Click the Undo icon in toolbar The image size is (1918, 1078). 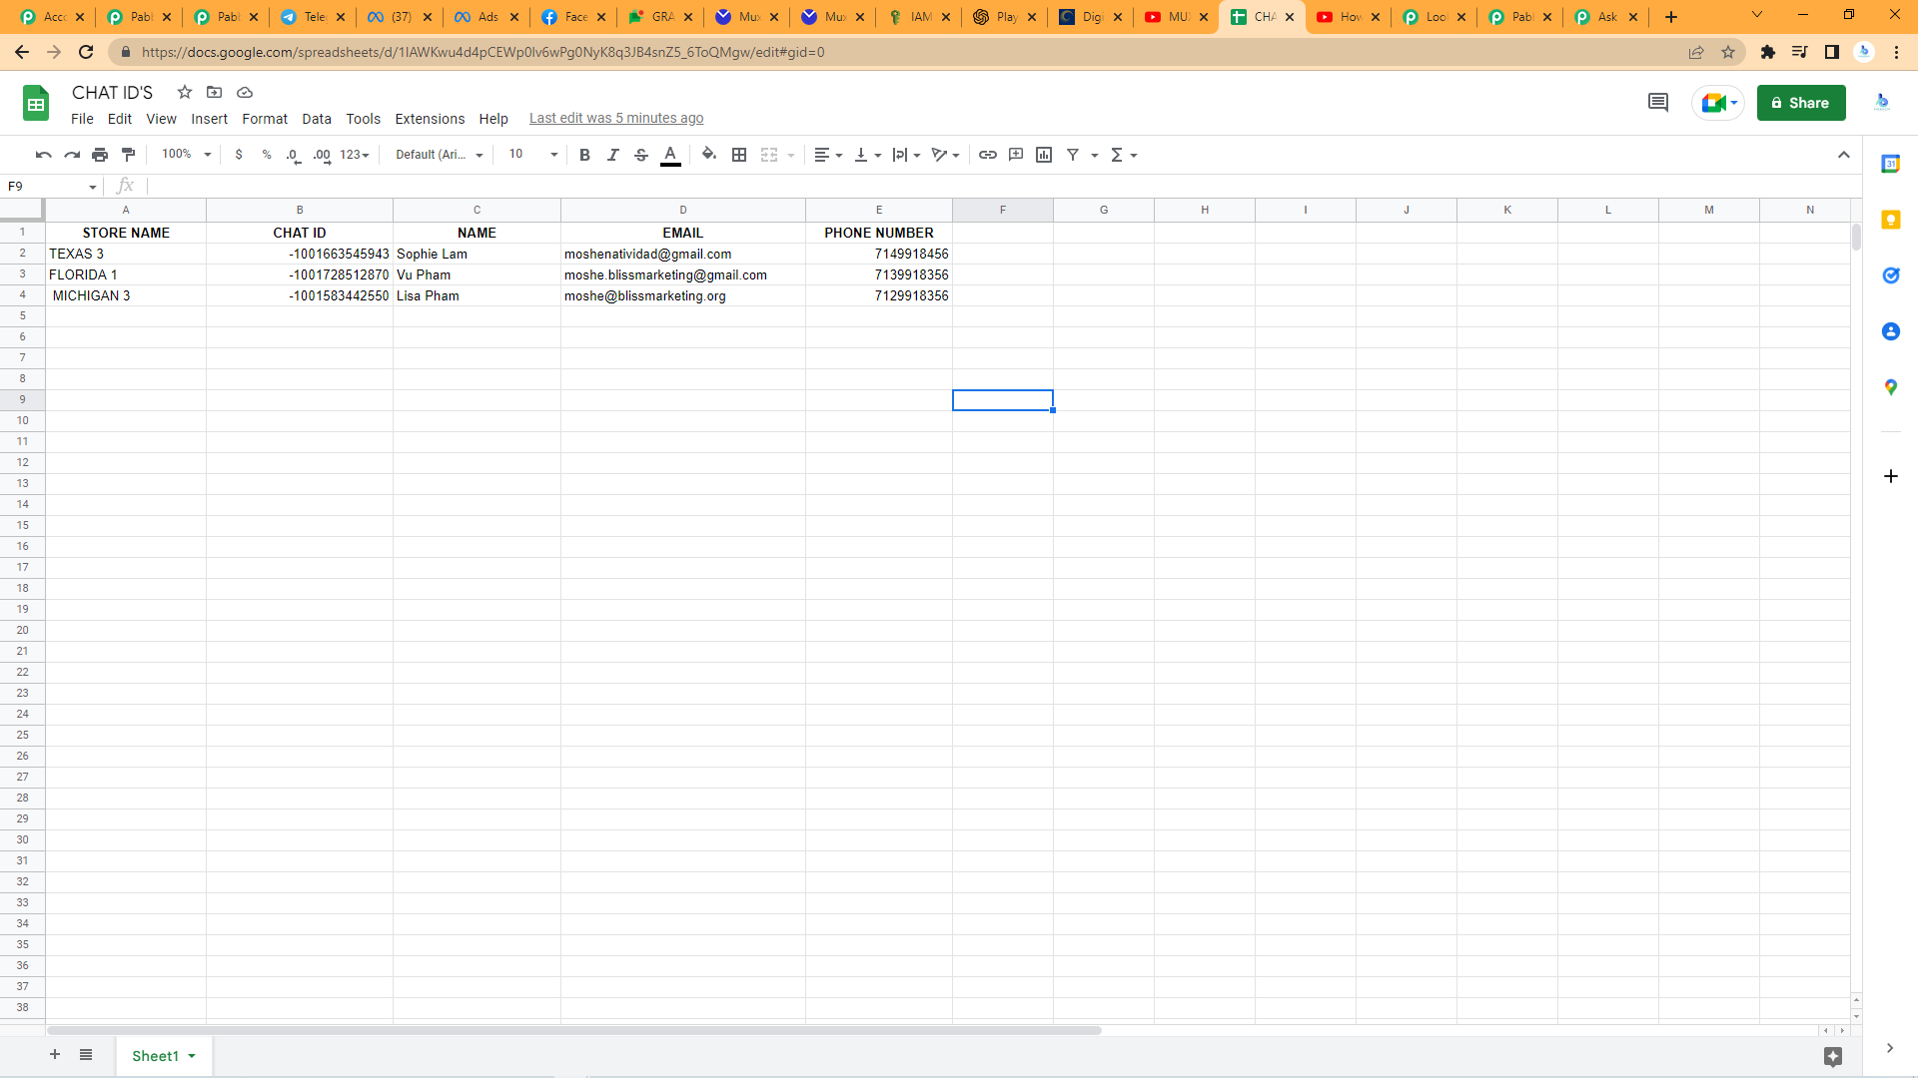43,155
